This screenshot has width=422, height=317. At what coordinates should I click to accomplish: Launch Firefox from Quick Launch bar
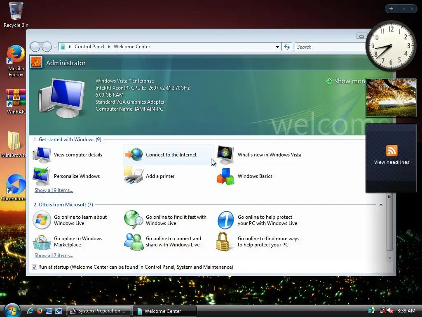coord(40,311)
